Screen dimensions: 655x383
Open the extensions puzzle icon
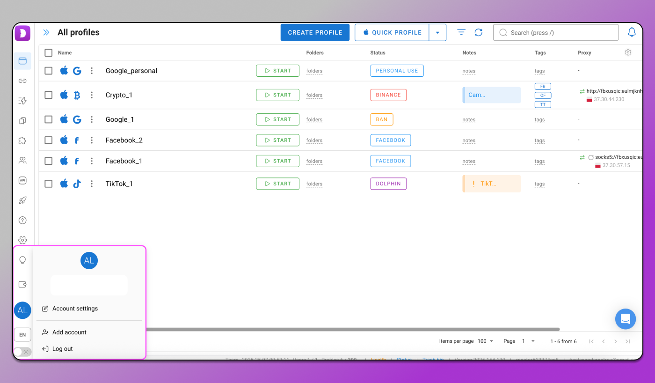[x=22, y=140]
